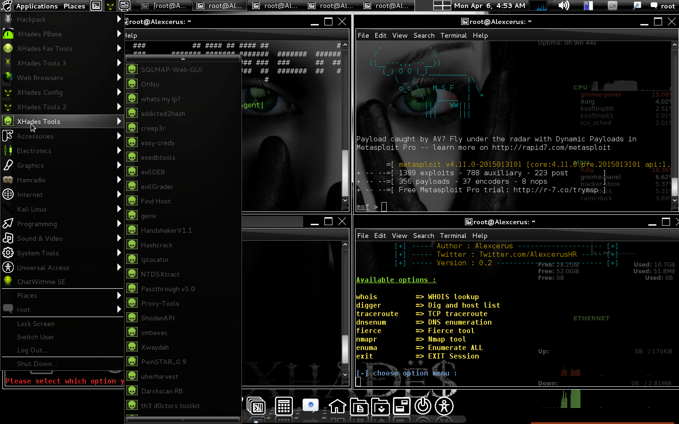Click the root user menu in the top panel

663,6
